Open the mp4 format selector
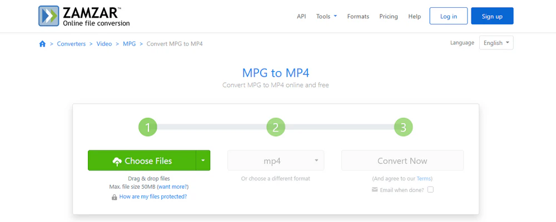The width and height of the screenshot is (556, 222). (x=276, y=161)
